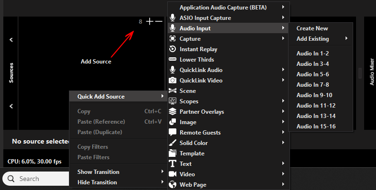Click the QuickLink Video camera icon
The width and height of the screenshot is (376, 190).
pos(173,80)
